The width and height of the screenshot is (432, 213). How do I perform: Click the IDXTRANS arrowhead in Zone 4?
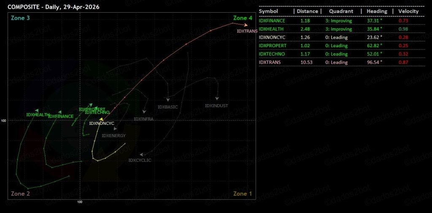click(x=246, y=25)
